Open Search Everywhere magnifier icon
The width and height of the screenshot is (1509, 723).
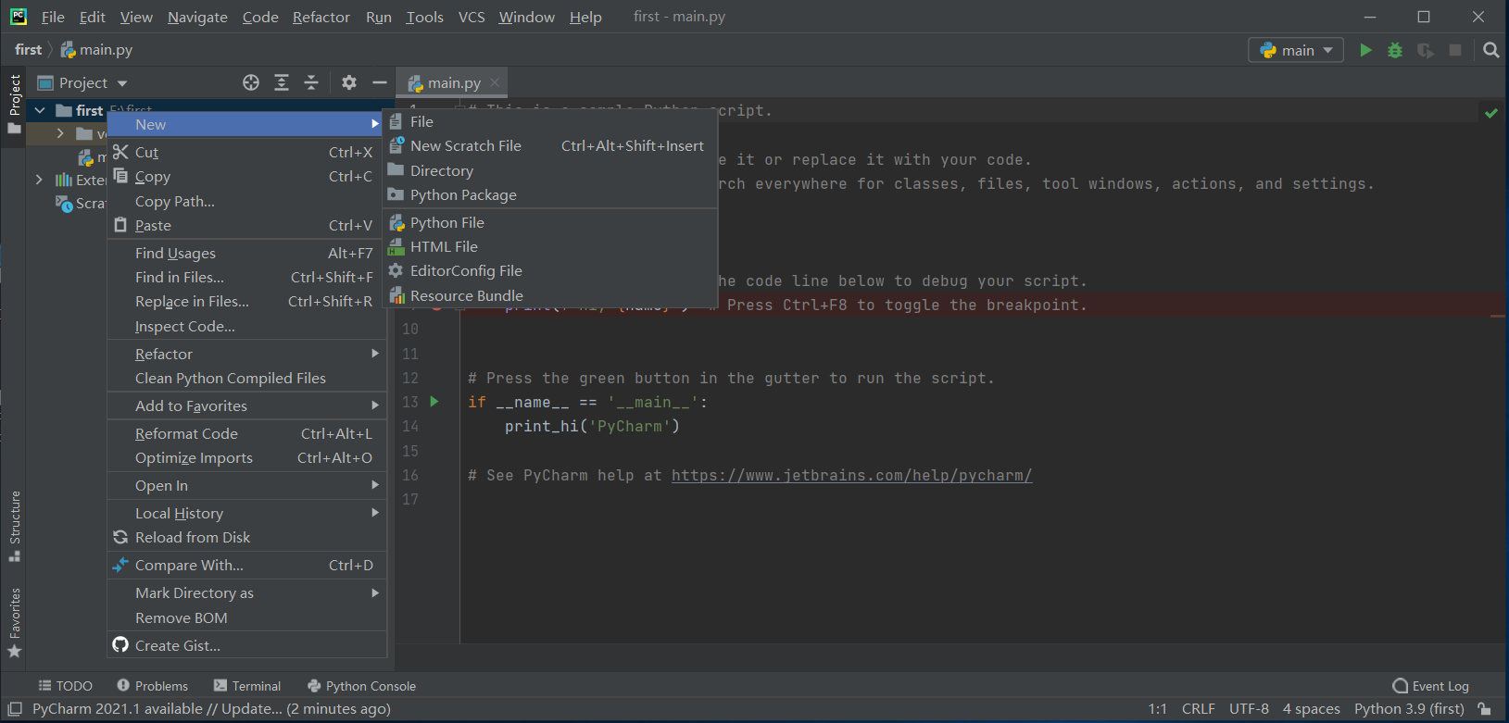tap(1490, 50)
